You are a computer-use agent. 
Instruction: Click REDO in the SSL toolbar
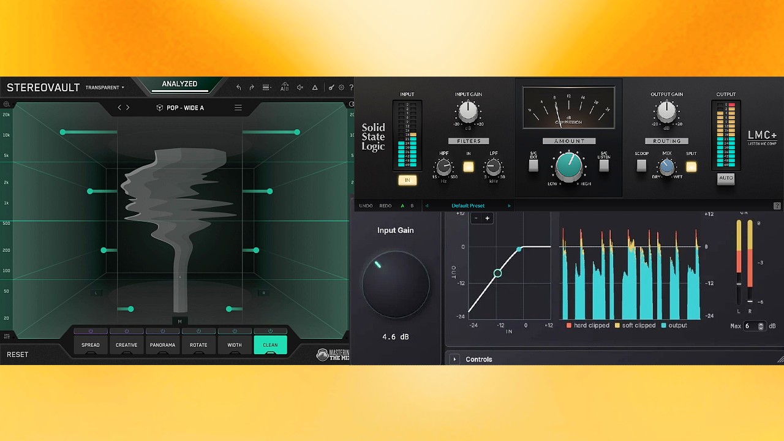point(385,206)
